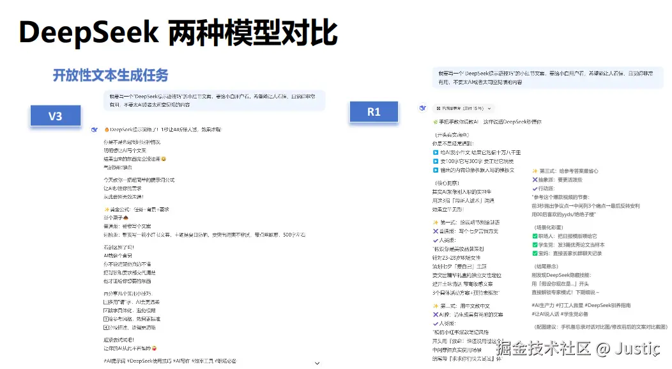Click the blue V3 model label

click(56, 116)
